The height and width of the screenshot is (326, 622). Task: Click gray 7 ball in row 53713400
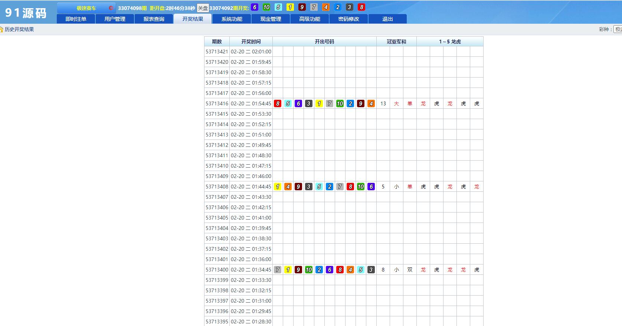278,270
